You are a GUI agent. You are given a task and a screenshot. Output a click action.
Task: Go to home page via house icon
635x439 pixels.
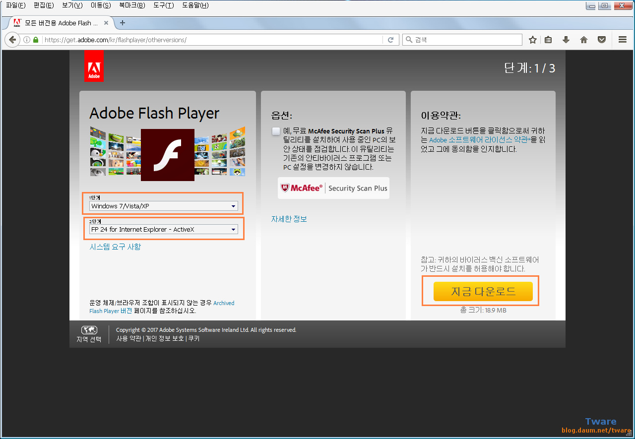point(584,40)
